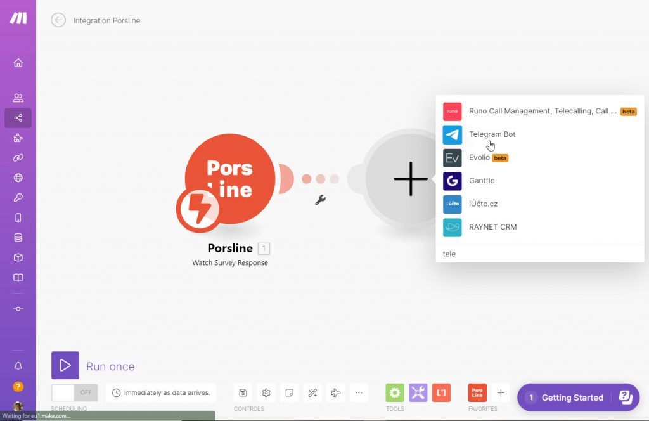Select Evolio beta from app list
The height and width of the screenshot is (421, 649).
pyautogui.click(x=540, y=158)
